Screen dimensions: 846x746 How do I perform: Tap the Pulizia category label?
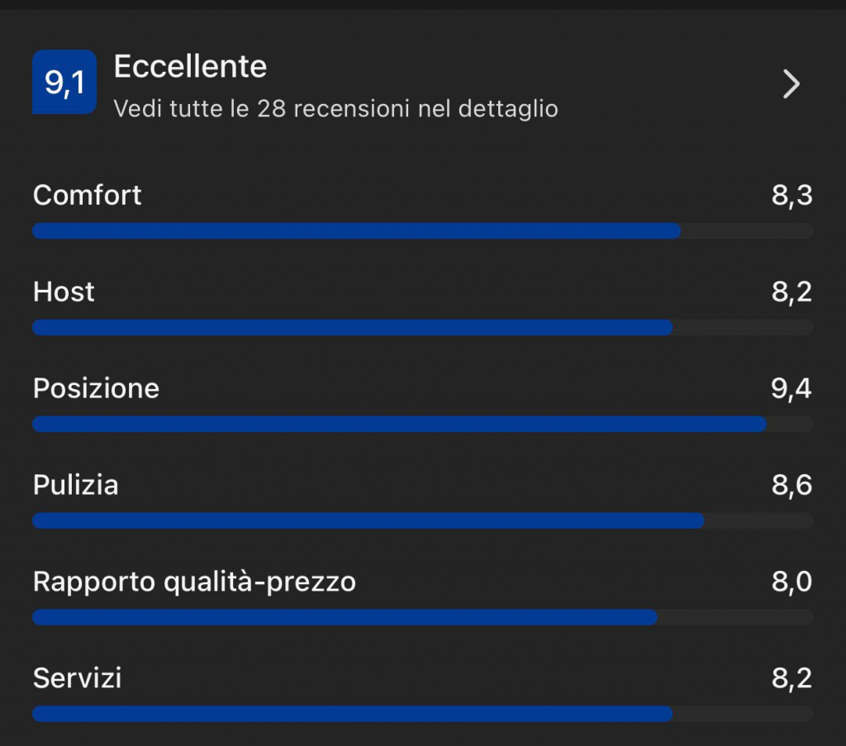(x=76, y=485)
